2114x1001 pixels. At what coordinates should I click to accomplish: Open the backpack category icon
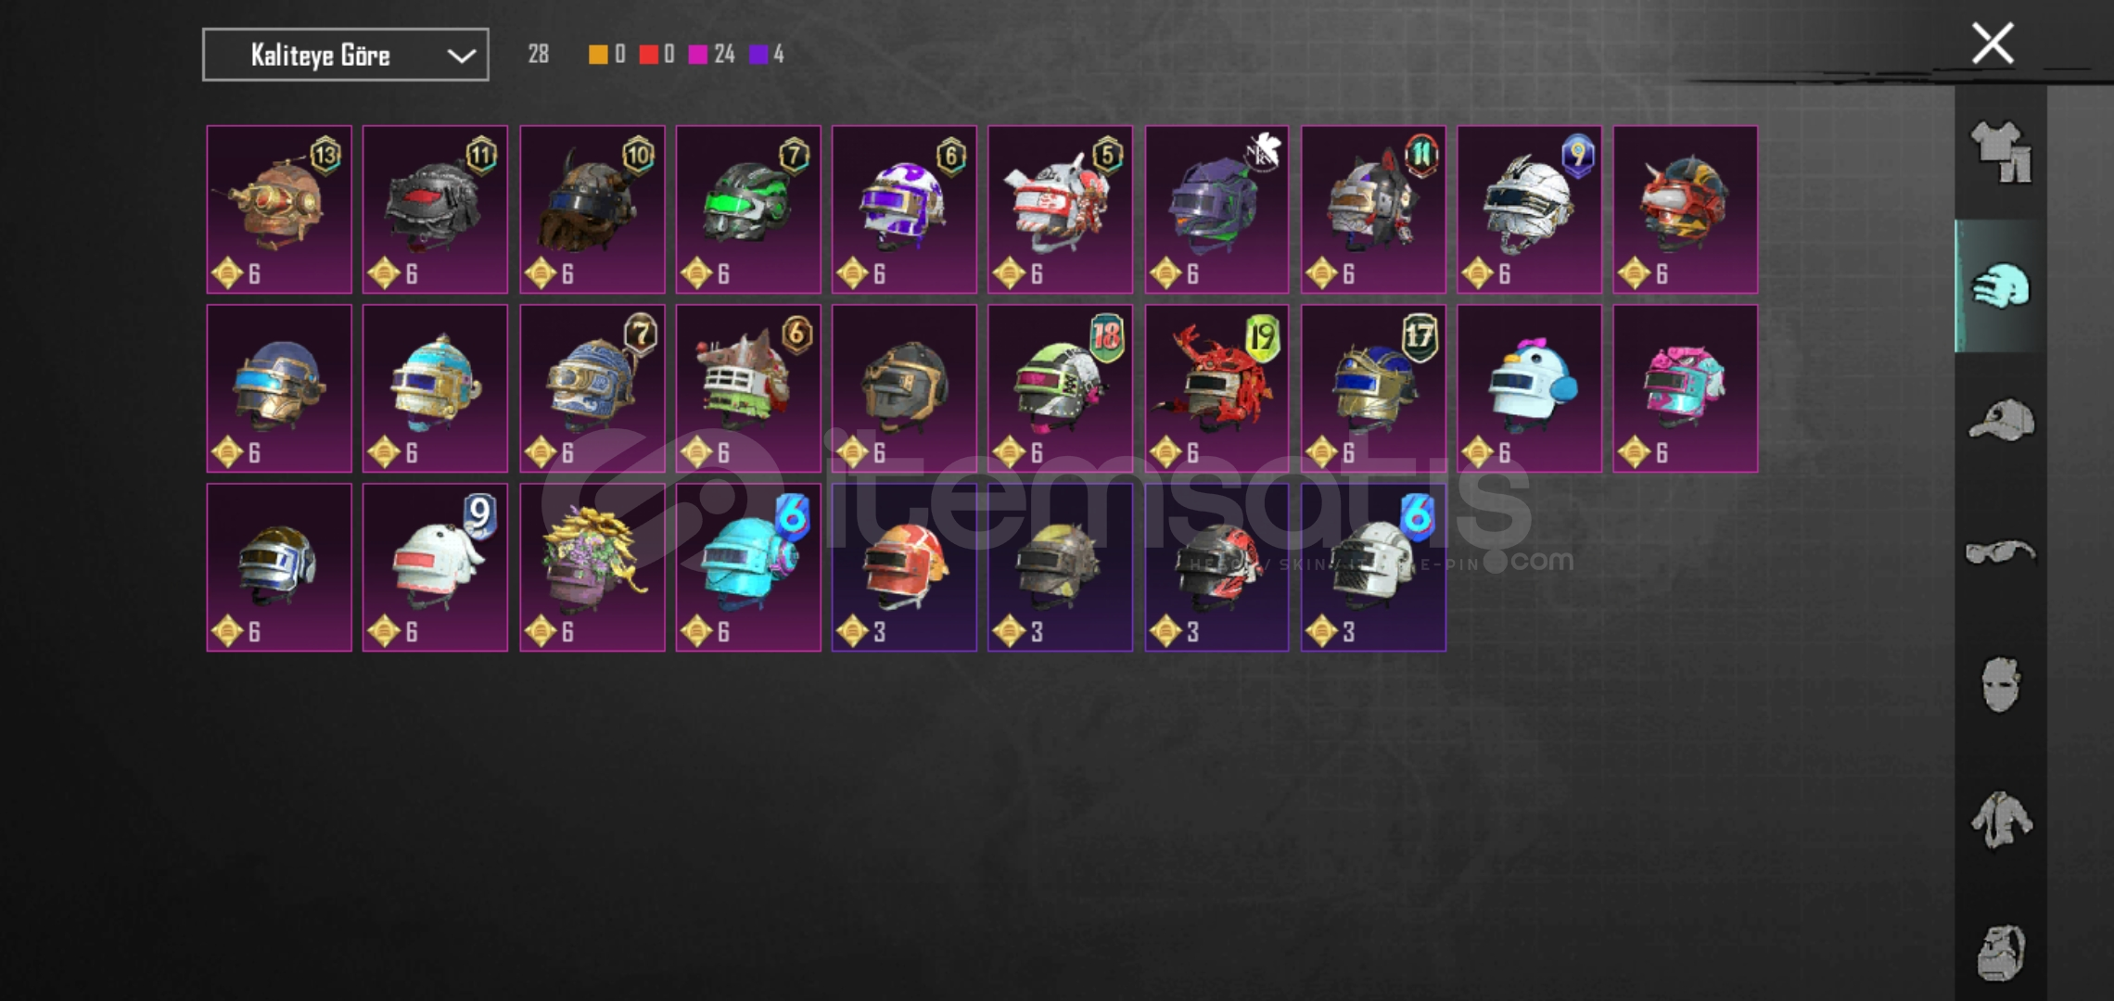[2001, 953]
